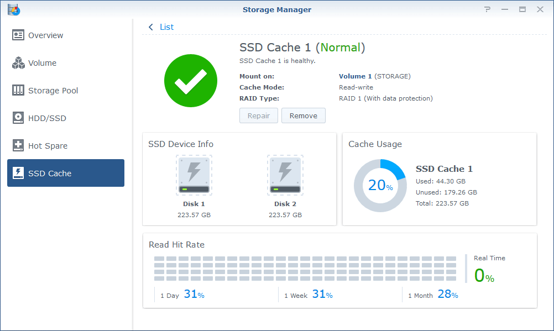Return to List view link
This screenshot has width=554, height=331.
pos(166,27)
